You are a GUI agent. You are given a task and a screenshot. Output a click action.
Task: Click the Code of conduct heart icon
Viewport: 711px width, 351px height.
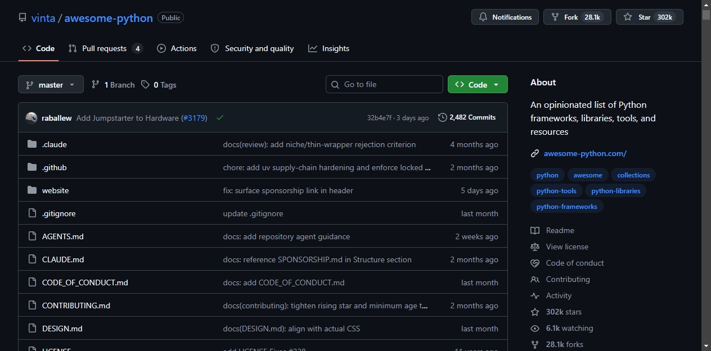coord(535,263)
